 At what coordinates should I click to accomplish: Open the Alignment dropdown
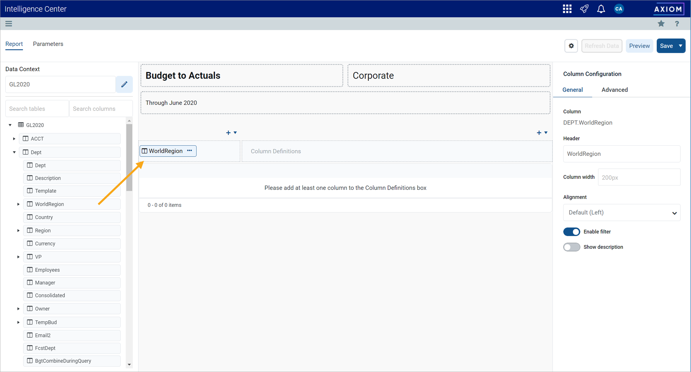point(622,213)
